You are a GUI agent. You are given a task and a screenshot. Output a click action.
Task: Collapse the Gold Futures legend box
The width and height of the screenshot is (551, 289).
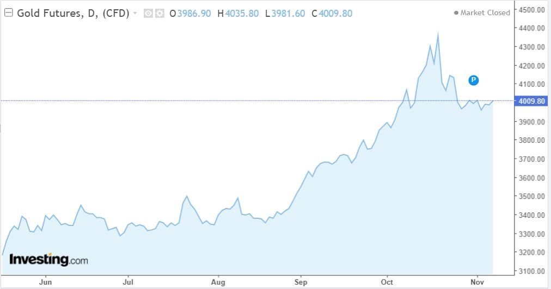point(9,13)
